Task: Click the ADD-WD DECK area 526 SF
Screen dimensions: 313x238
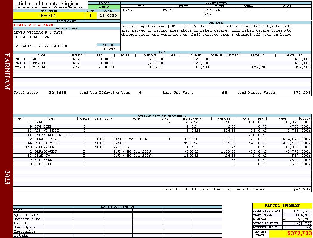Action: [230, 131]
